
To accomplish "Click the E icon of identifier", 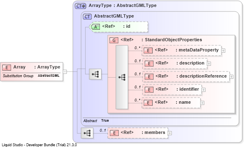I will click(149, 89).
